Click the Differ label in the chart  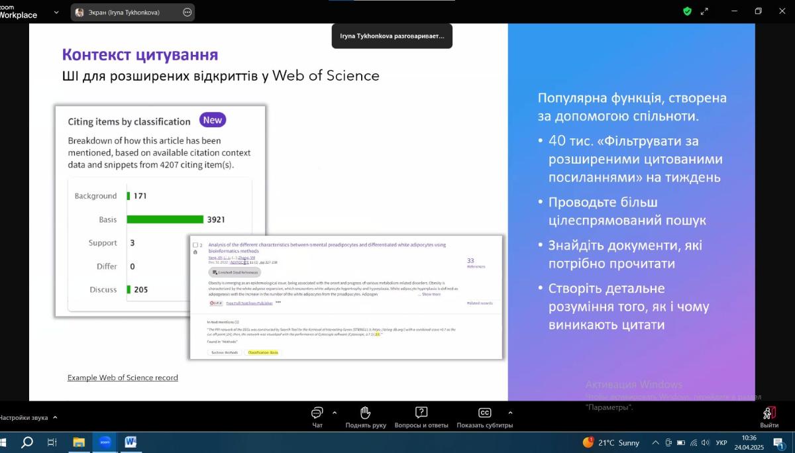107,266
